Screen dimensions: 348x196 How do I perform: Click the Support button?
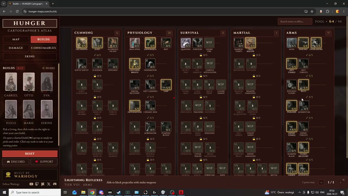[44, 162]
